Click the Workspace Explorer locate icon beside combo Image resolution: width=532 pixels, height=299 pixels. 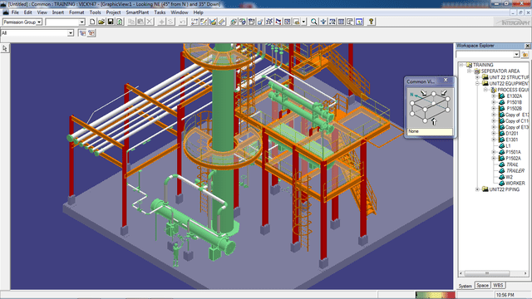pyautogui.click(x=525, y=54)
